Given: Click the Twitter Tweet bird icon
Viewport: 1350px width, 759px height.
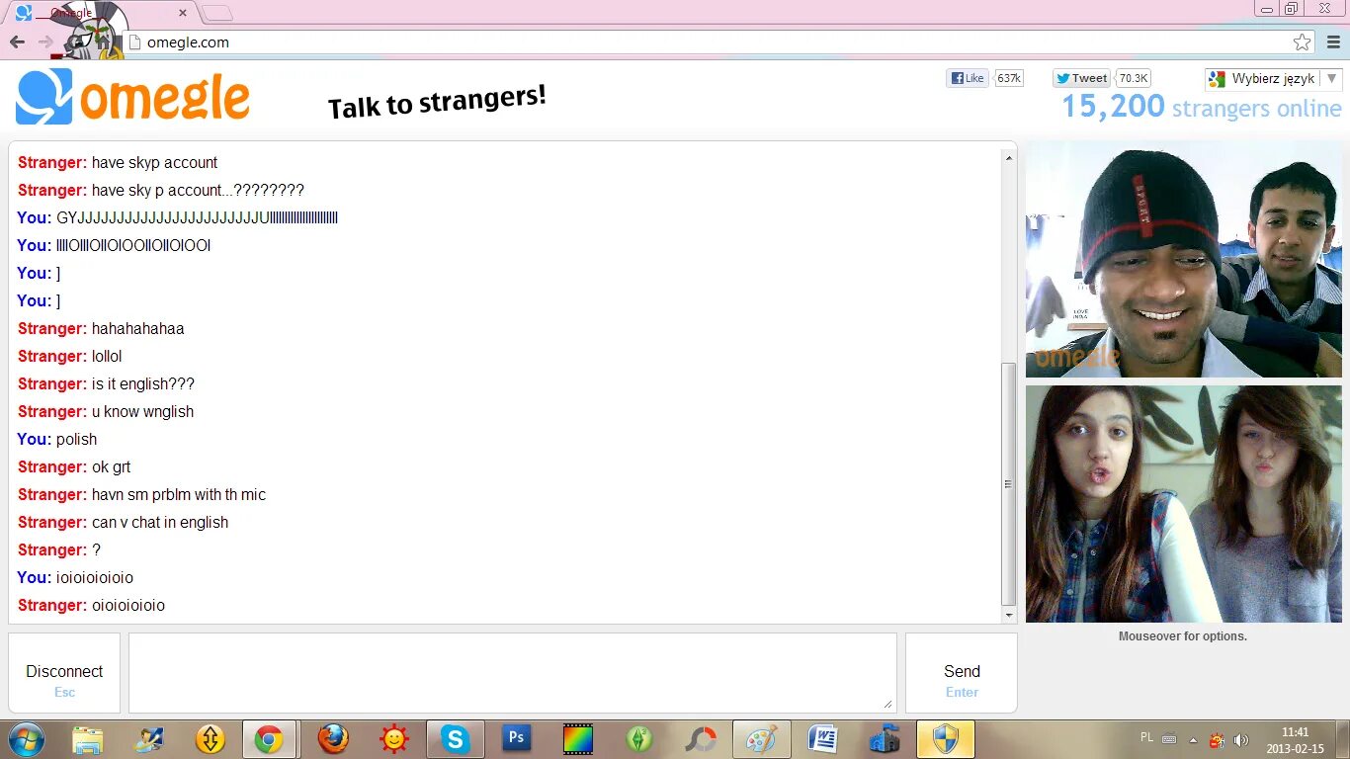Looking at the screenshot, I should point(1065,77).
